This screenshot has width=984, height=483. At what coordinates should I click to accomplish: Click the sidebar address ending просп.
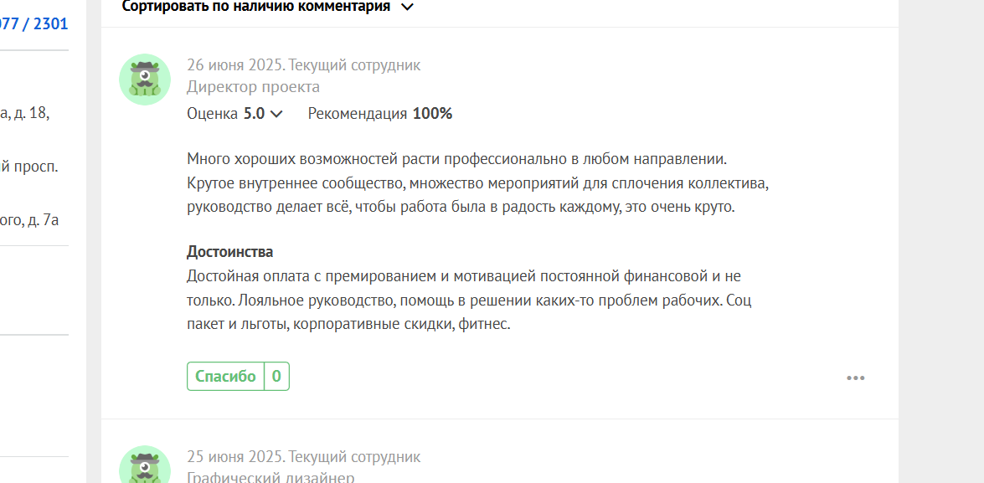[29, 167]
